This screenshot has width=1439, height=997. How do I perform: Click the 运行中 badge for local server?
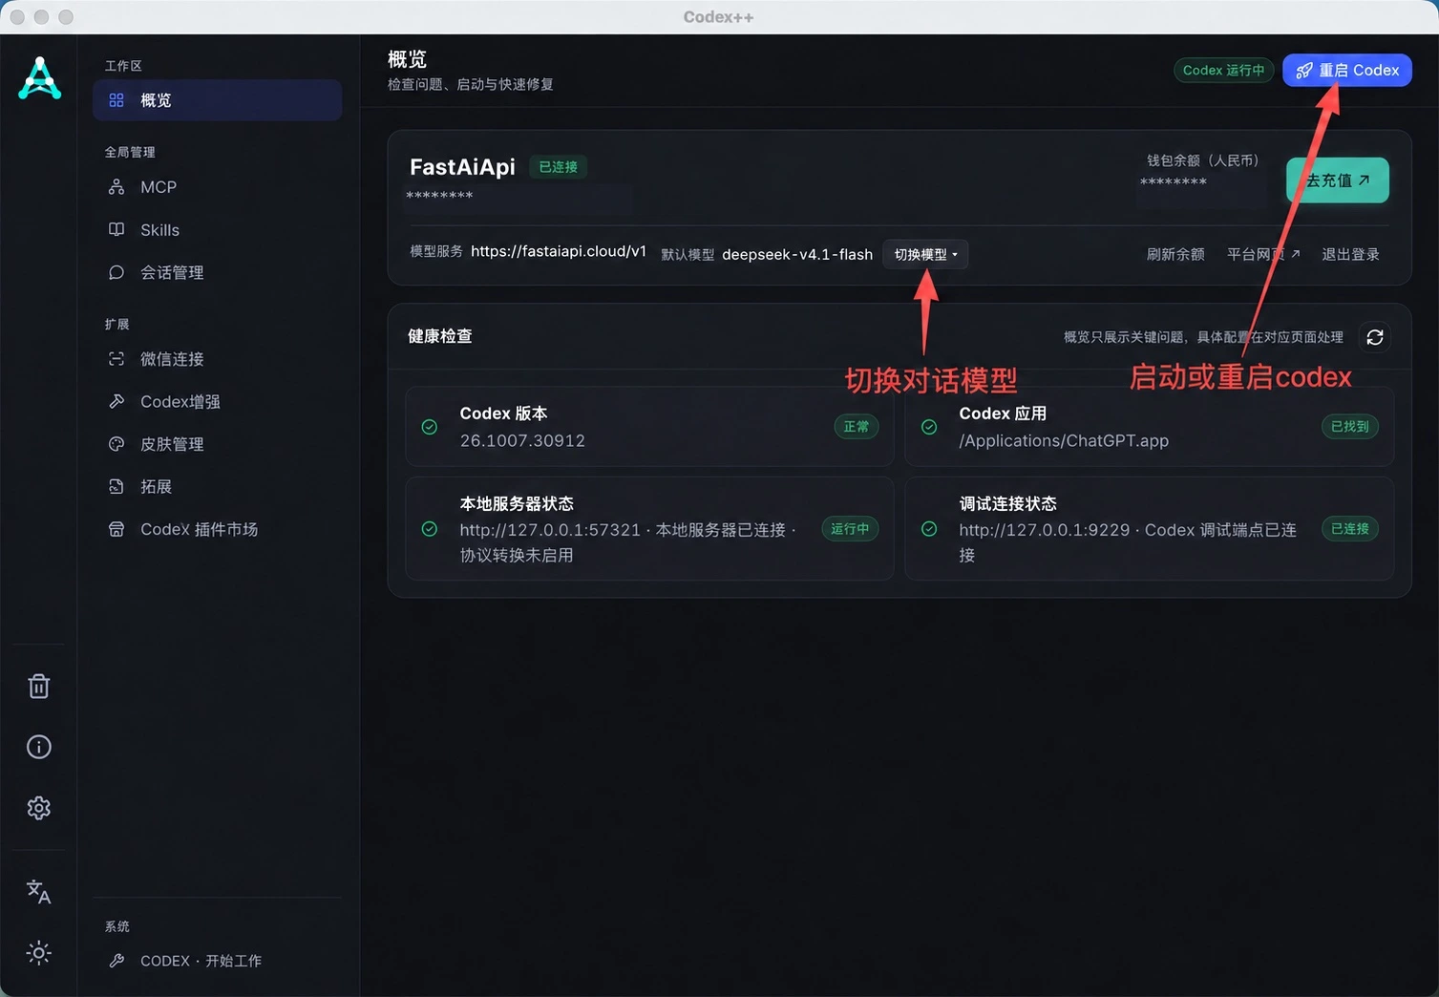click(850, 529)
